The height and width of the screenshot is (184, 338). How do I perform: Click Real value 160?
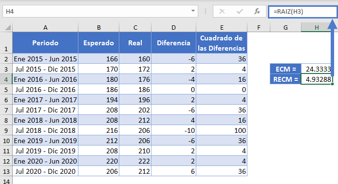[x=135, y=59]
